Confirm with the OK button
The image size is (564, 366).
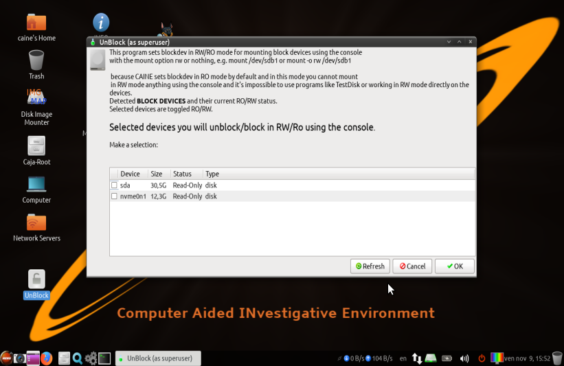(455, 266)
